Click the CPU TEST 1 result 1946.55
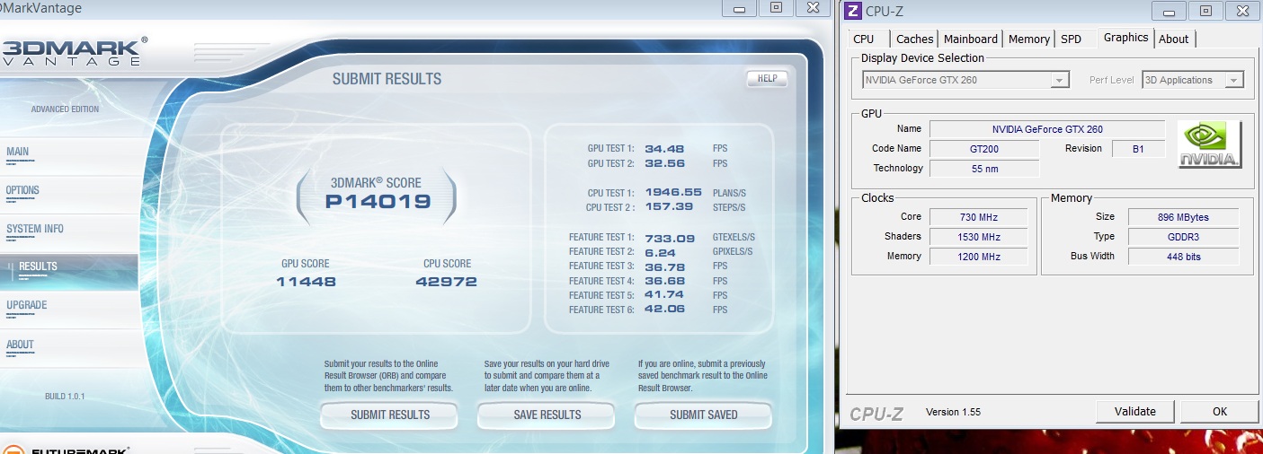Image resolution: width=1263 pixels, height=454 pixels. point(673,192)
